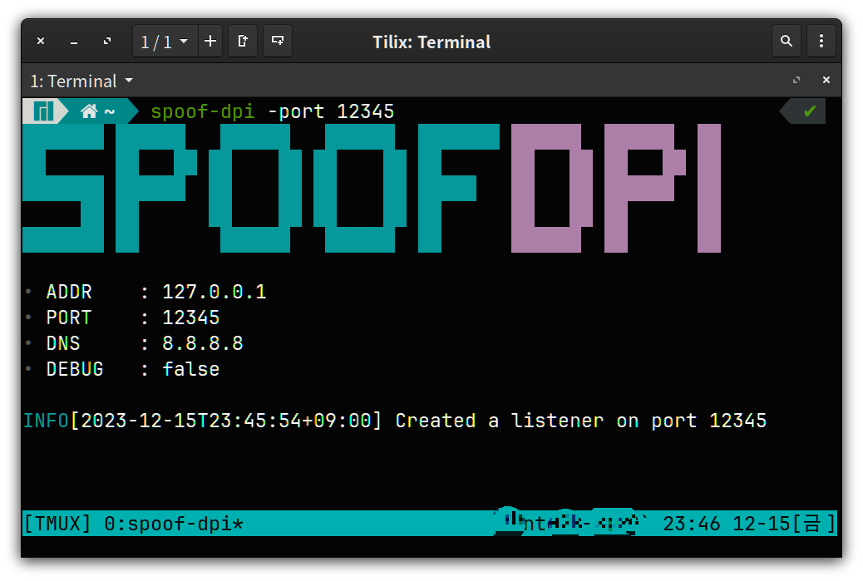
Task: Add a new session with plus button
Action: pos(210,42)
